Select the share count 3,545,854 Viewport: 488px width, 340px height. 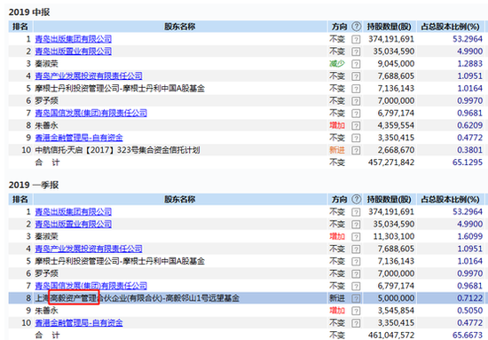pyautogui.click(x=396, y=311)
